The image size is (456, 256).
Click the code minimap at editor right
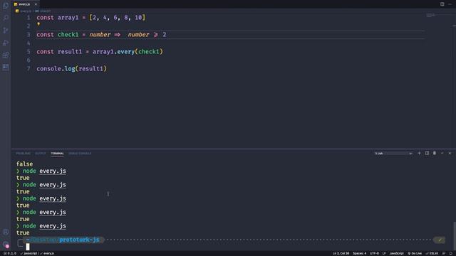tap(430, 15)
